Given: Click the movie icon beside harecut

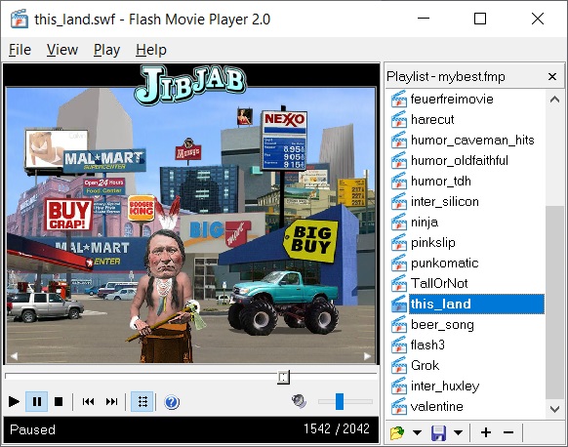Looking at the screenshot, I should [x=399, y=119].
